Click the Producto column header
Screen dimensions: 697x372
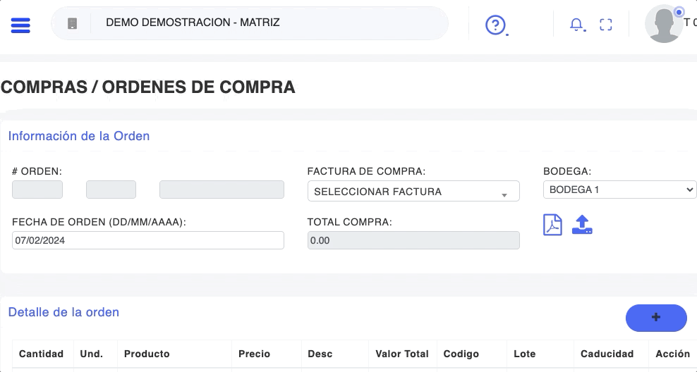pos(147,354)
